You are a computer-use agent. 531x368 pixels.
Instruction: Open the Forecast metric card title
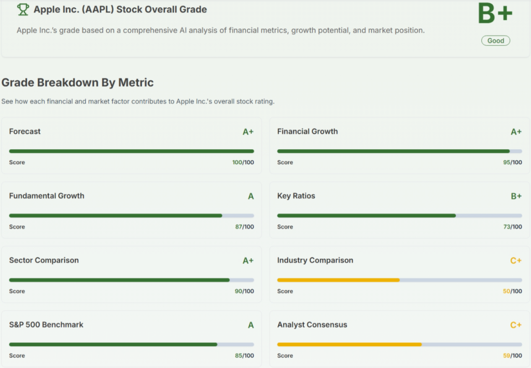pos(25,132)
